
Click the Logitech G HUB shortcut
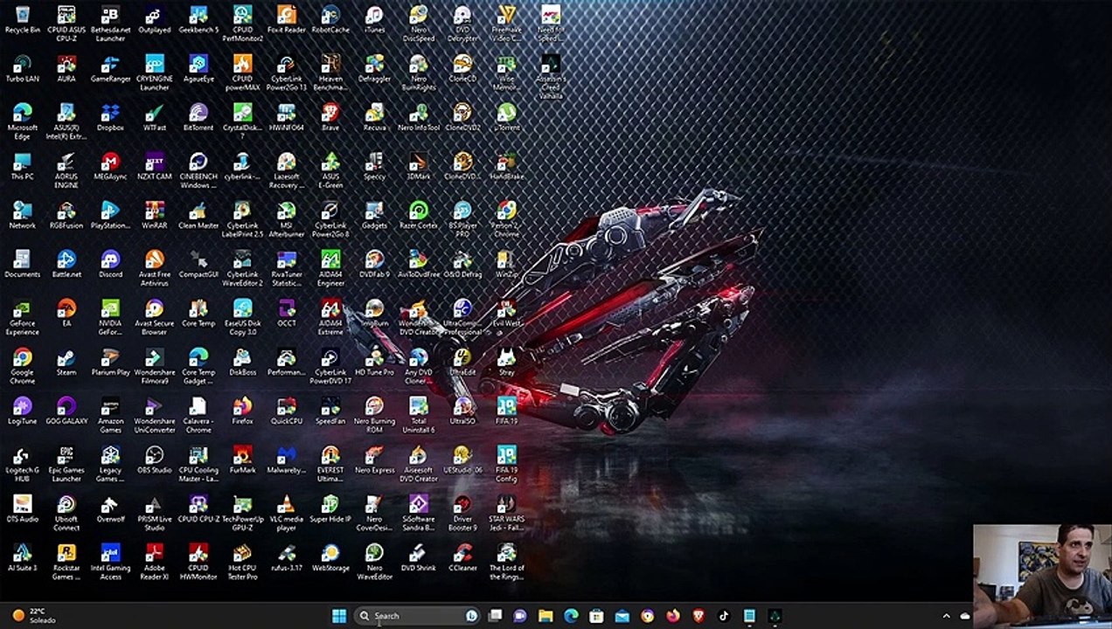pos(22,464)
